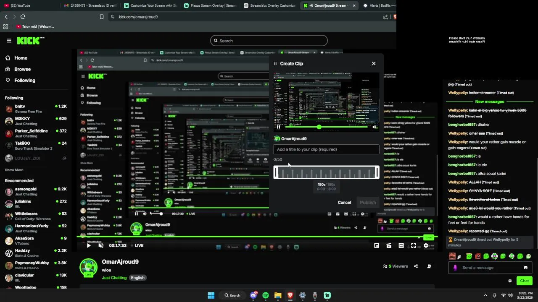Screen dimensions: 538x302
Task: Open Haddzy recommended channel
Action: [36, 253]
